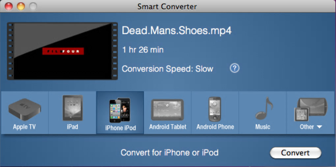This screenshot has height=167, width=336.
Task: Click the Convert button
Action: click(295, 153)
